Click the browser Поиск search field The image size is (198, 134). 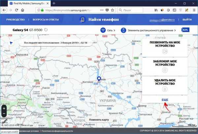[132, 10]
